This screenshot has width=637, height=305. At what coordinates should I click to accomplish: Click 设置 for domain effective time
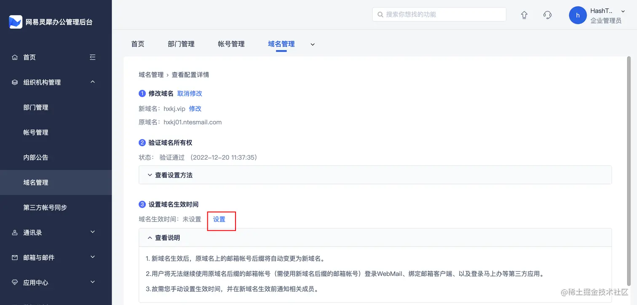[219, 219]
